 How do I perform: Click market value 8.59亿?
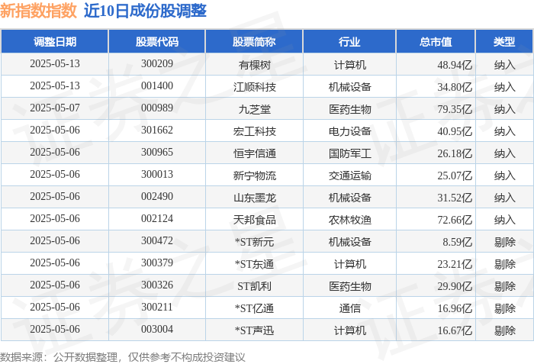458,242
